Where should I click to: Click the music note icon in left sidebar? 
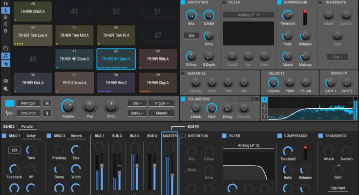pos(6,56)
